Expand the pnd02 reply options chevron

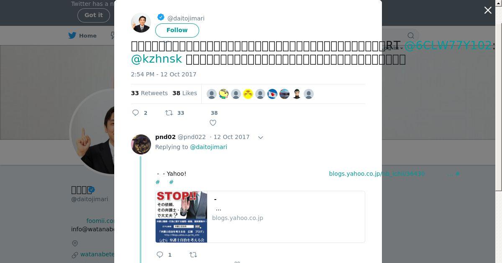pos(260,137)
